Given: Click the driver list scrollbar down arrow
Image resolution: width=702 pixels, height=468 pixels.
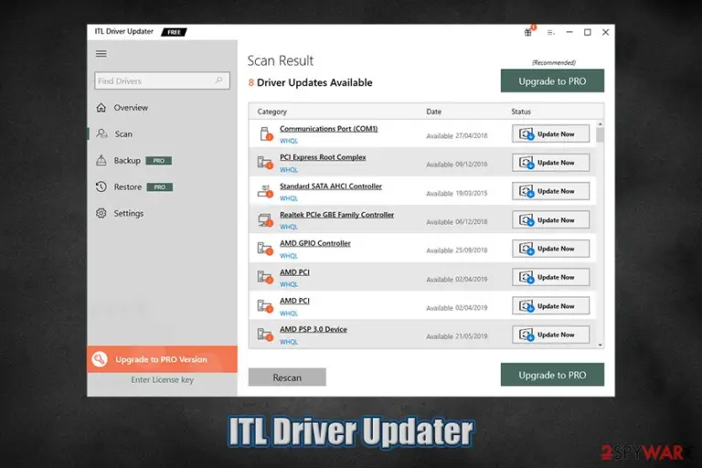Looking at the screenshot, I should [600, 345].
